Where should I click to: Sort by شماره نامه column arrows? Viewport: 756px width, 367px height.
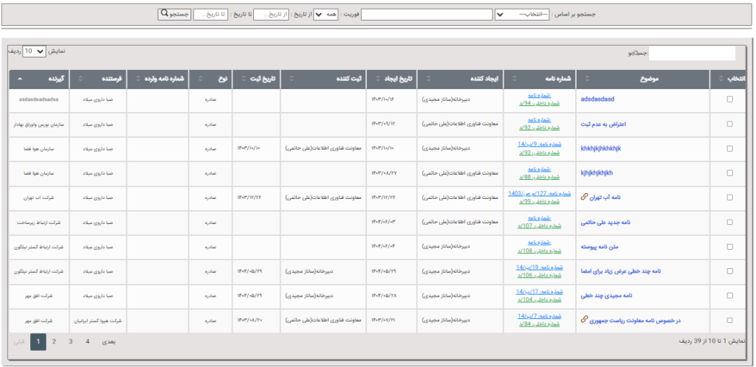pos(514,78)
